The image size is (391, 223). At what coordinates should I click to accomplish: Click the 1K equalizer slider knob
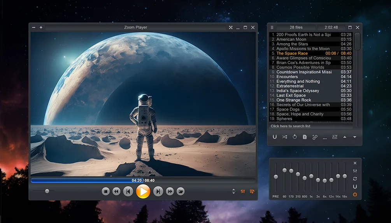(311, 176)
